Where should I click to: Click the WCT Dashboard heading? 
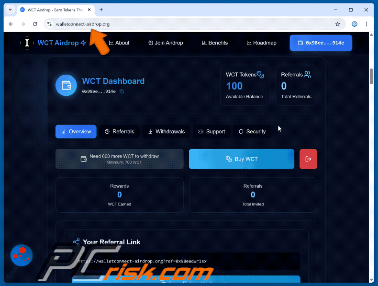tap(113, 81)
